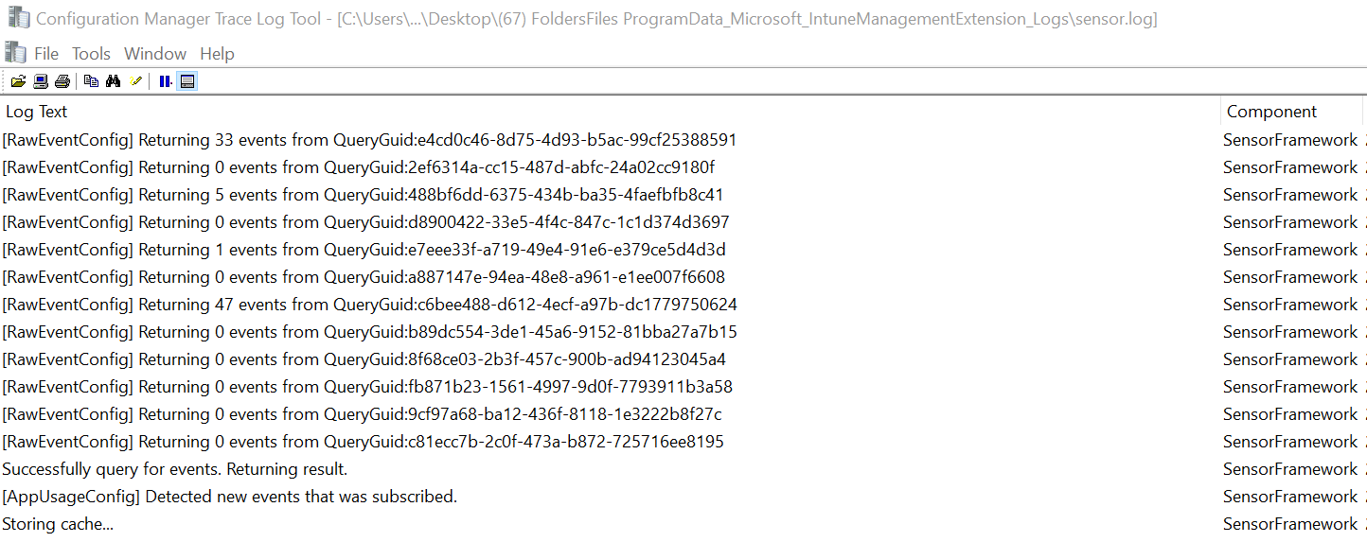Click the application icon in title bar
The width and height of the screenshot is (1367, 542).
pos(17,17)
